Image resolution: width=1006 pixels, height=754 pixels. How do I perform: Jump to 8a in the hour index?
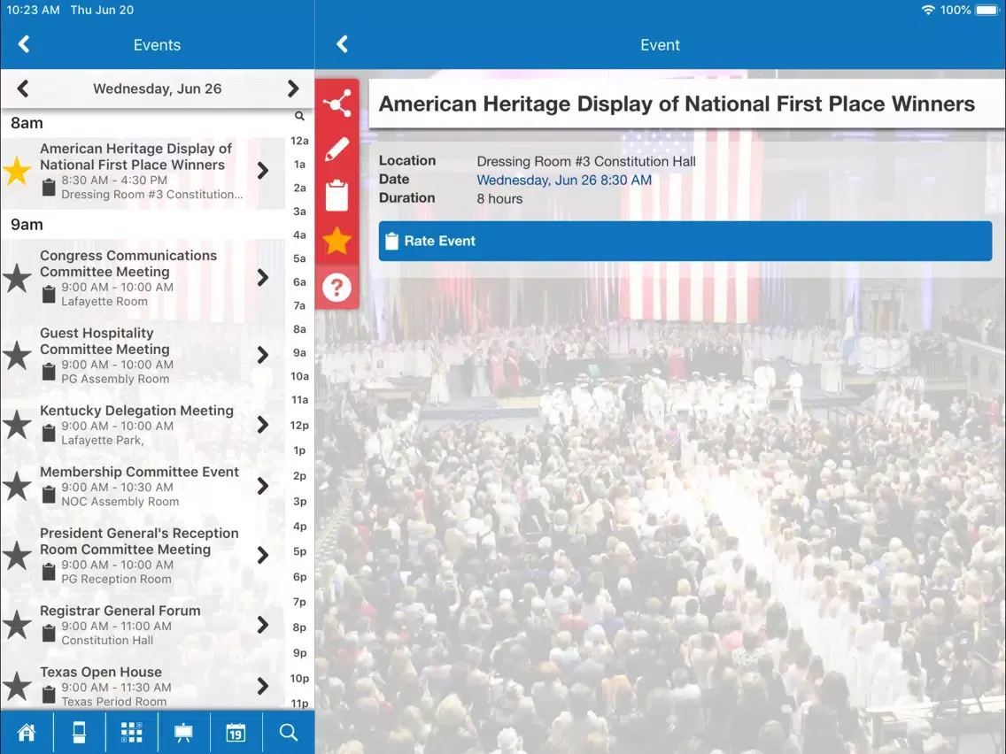tap(299, 329)
